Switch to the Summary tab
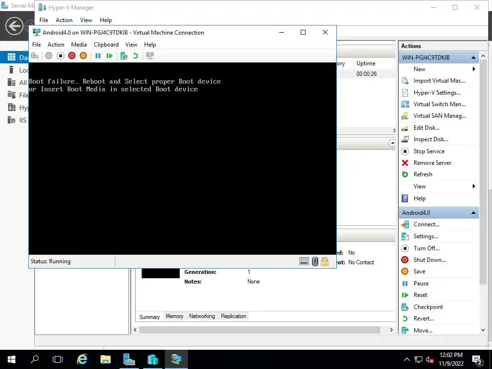This screenshot has height=369, width=492. [x=149, y=317]
